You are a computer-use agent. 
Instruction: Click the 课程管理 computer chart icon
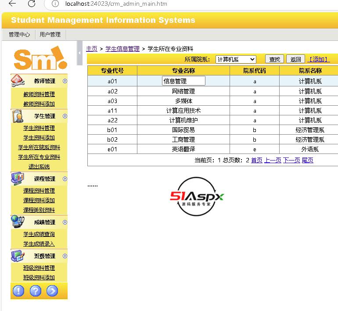click(17, 179)
